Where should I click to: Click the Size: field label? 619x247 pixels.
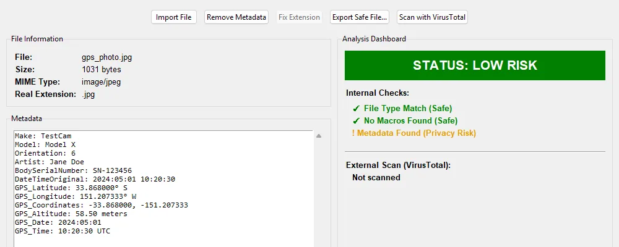coord(25,70)
